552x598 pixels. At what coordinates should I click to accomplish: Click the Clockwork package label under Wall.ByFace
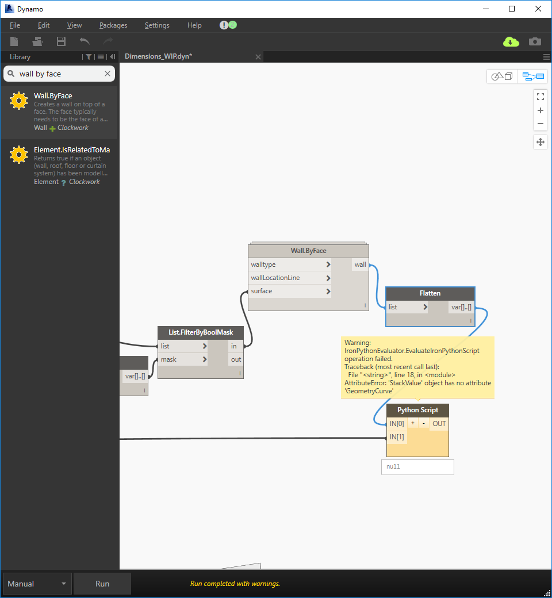click(x=73, y=128)
